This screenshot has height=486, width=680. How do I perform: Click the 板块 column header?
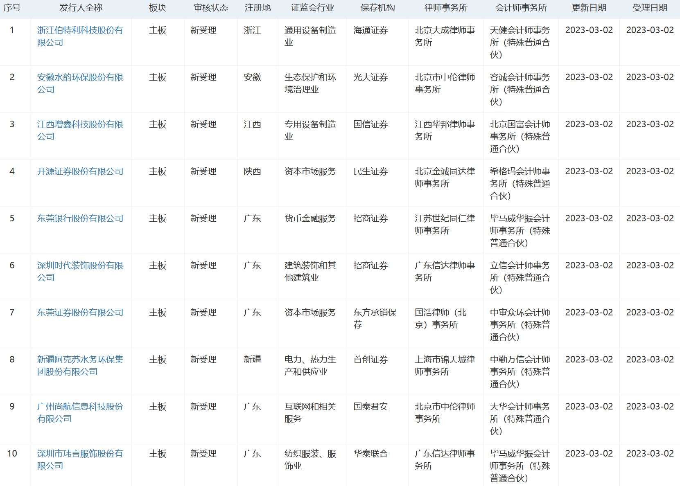[158, 8]
